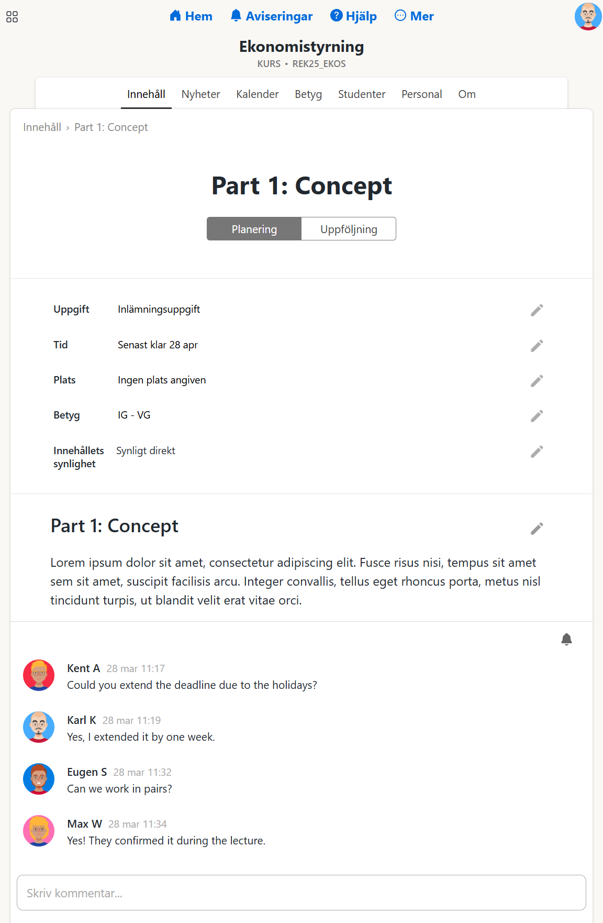603x923 pixels.
Task: Open the apps grid menu icon
Action: point(12,17)
